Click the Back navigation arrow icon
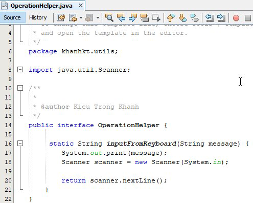This screenshot has width=253, height=203. pyautogui.click(x=73, y=17)
